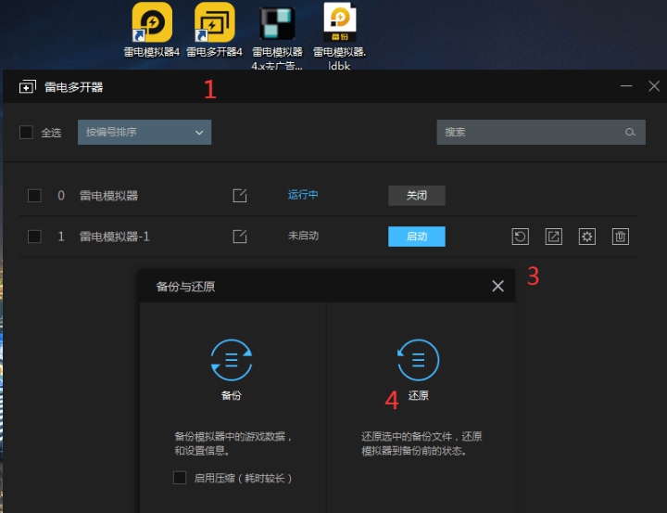The width and height of the screenshot is (667, 513).
Task: Focus the 搜索 search field
Action: coord(541,132)
